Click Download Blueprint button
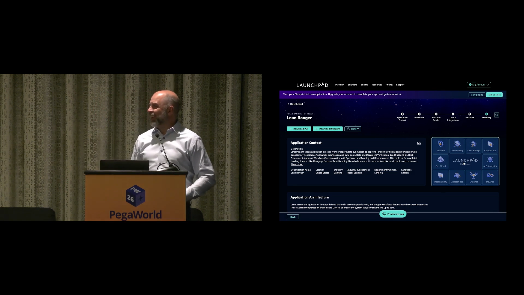This screenshot has height=295, width=524. (x=327, y=129)
